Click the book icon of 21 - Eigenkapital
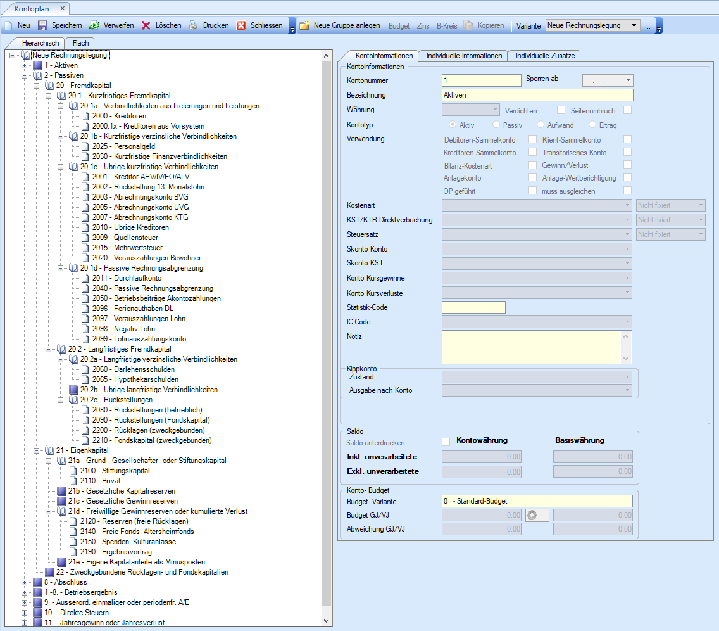719x631 pixels. (49, 450)
